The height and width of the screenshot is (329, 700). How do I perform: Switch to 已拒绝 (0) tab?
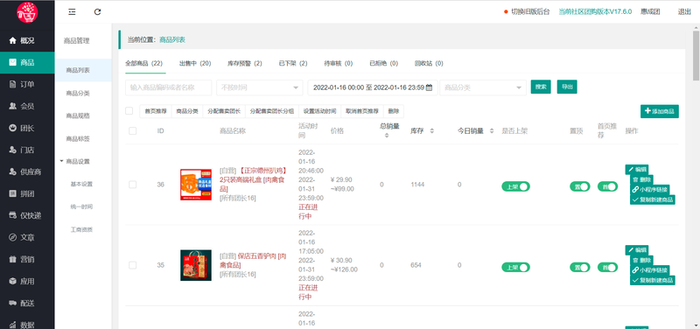pos(383,63)
